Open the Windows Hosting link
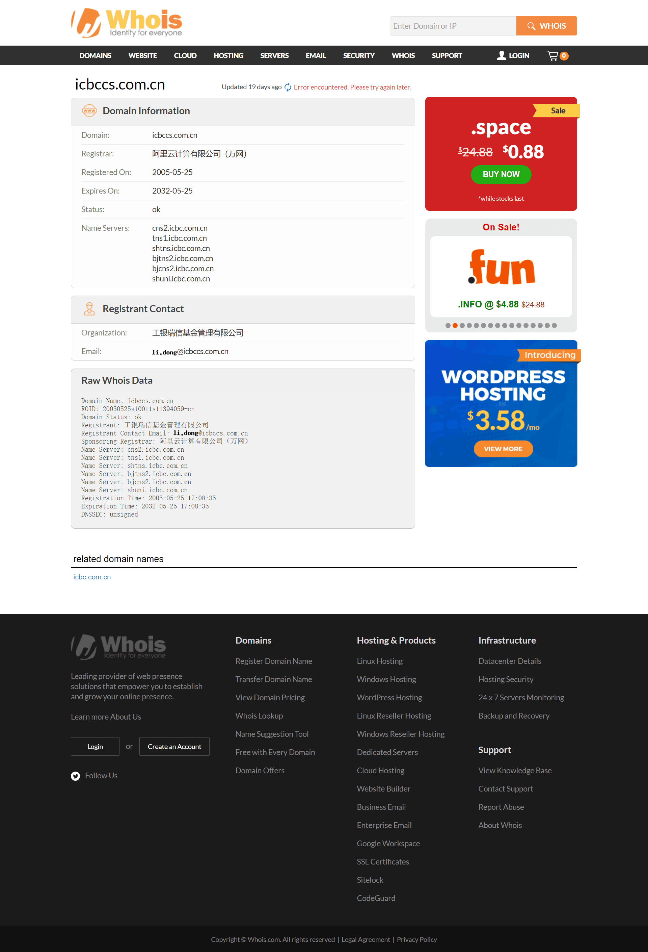The image size is (648, 952). [x=386, y=680]
